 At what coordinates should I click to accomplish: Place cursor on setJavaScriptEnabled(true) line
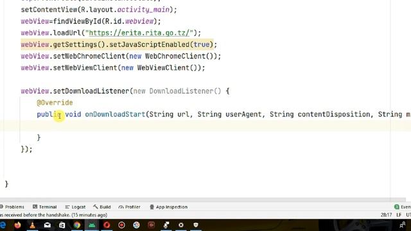click(x=119, y=44)
